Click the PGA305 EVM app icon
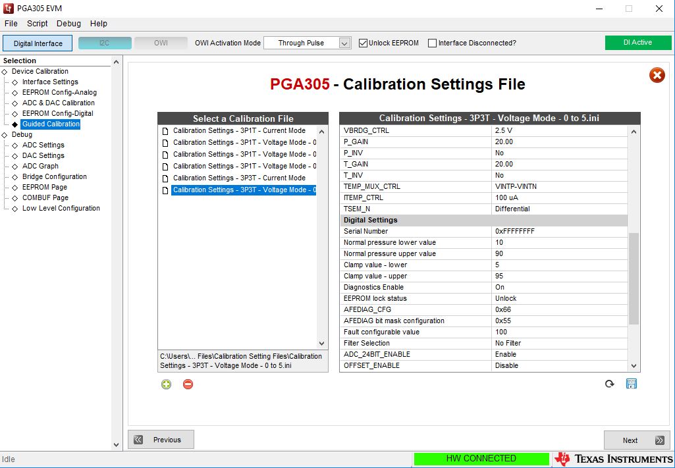 [9, 9]
